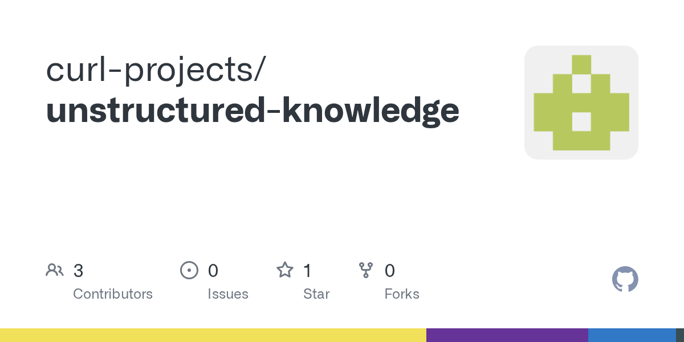Click the contributors count 3
684x342 pixels.
point(78,271)
